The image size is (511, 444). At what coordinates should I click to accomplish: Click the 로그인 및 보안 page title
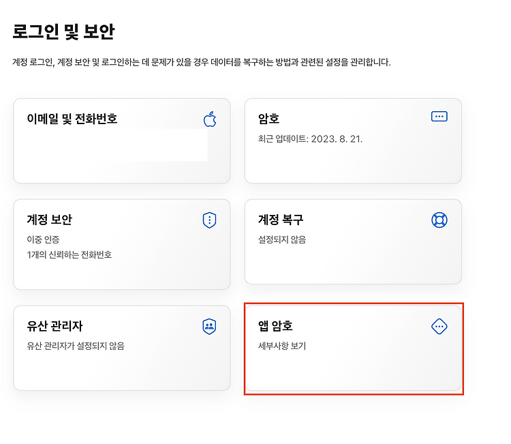pyautogui.click(x=63, y=31)
